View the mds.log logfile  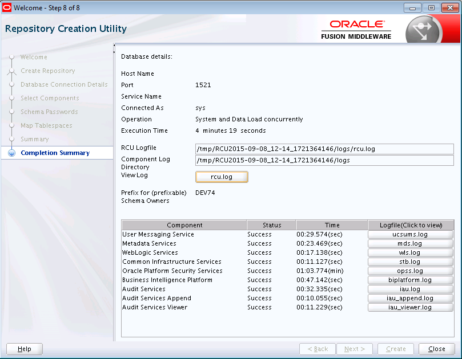click(410, 243)
